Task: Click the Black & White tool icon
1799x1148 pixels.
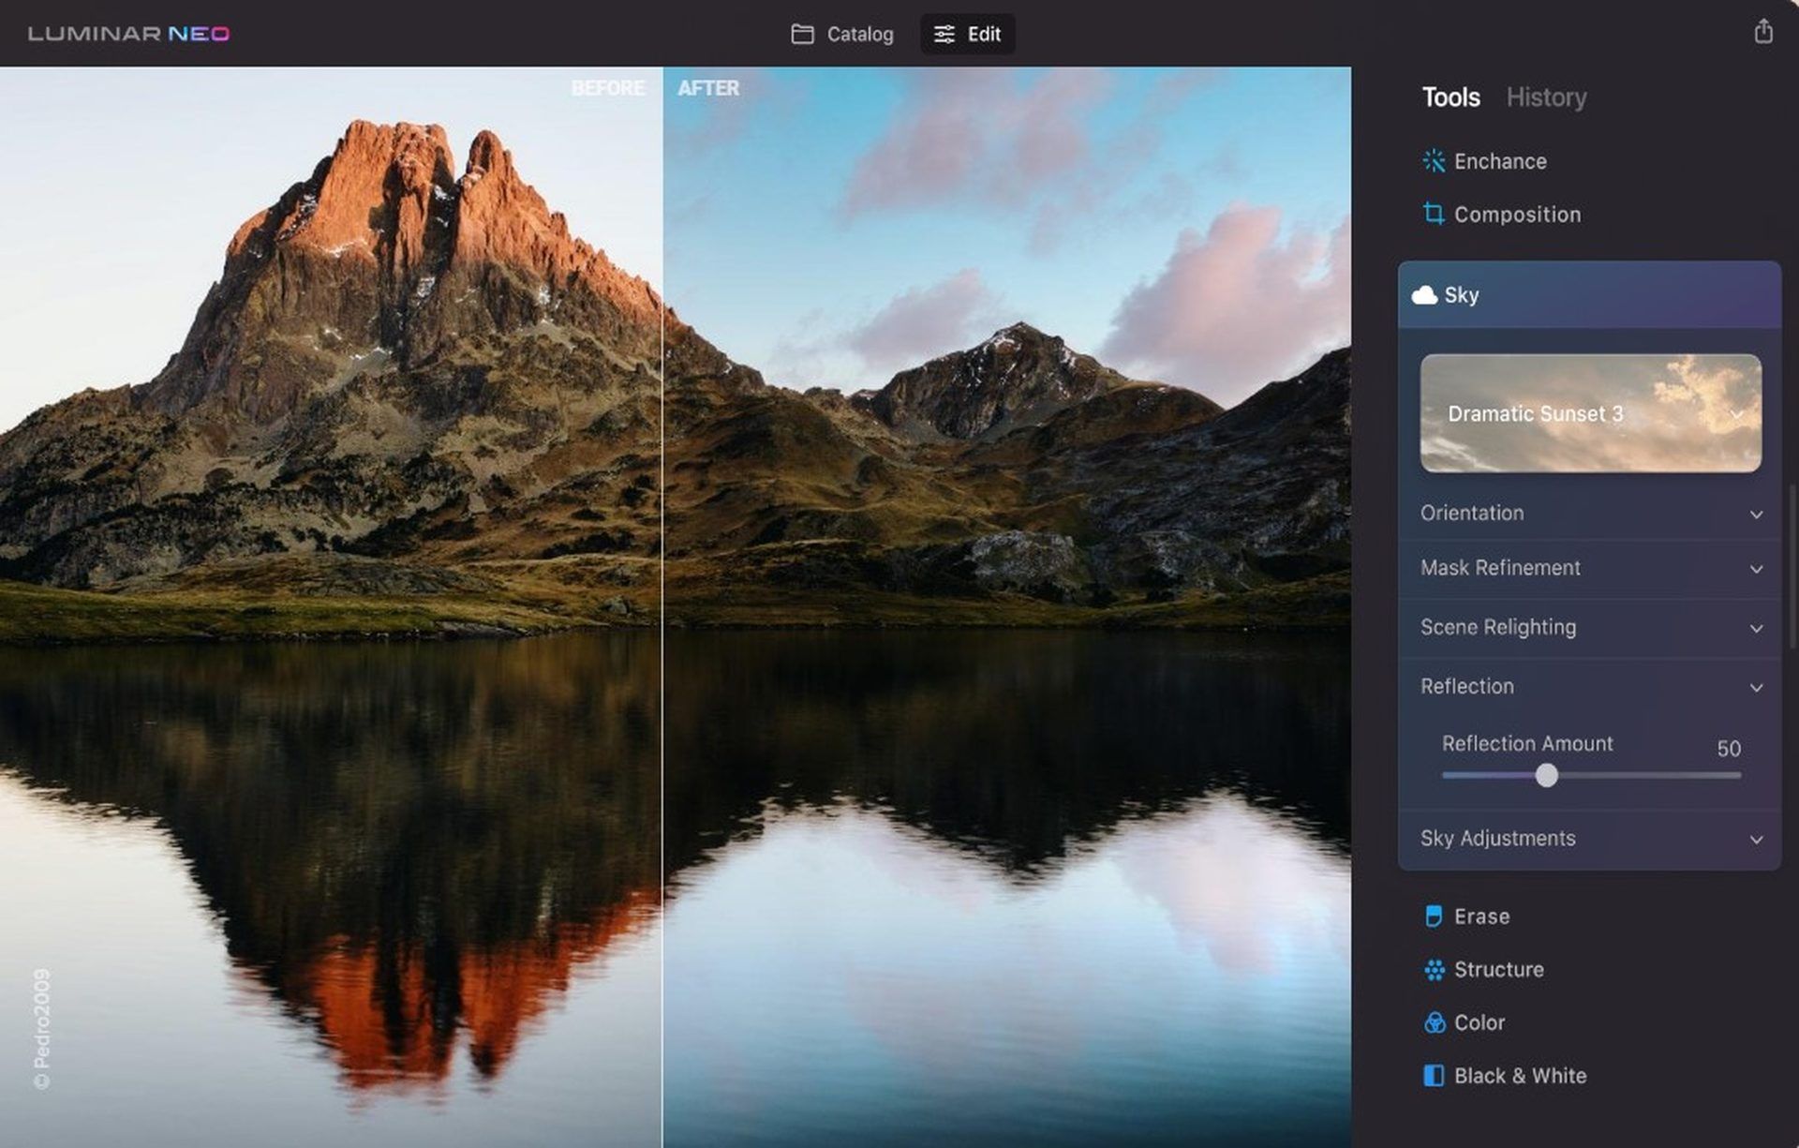Action: 1435,1075
